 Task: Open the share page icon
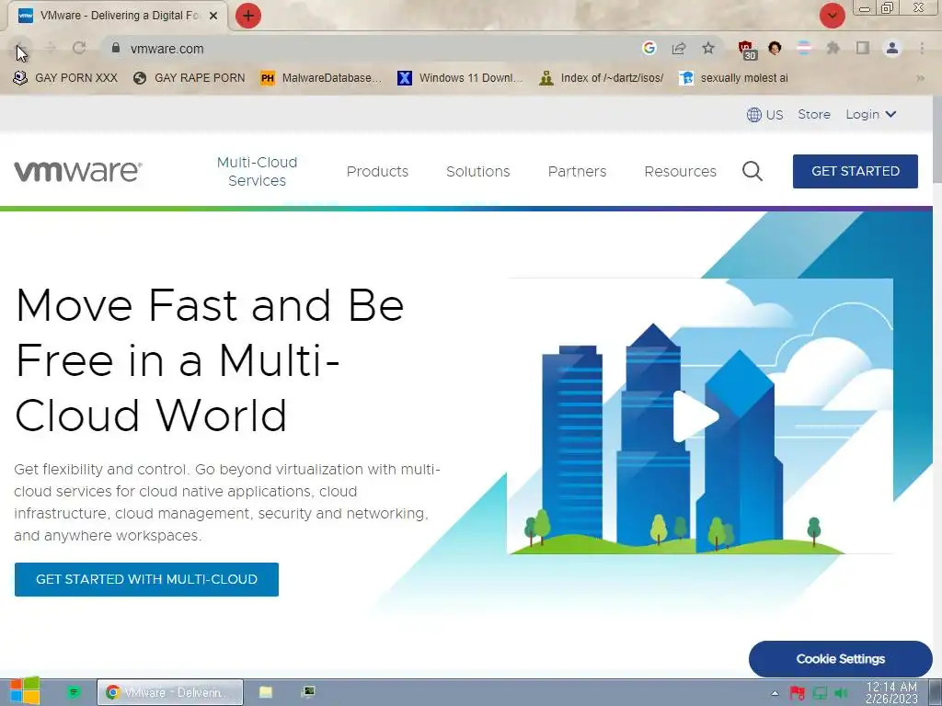[x=679, y=48]
